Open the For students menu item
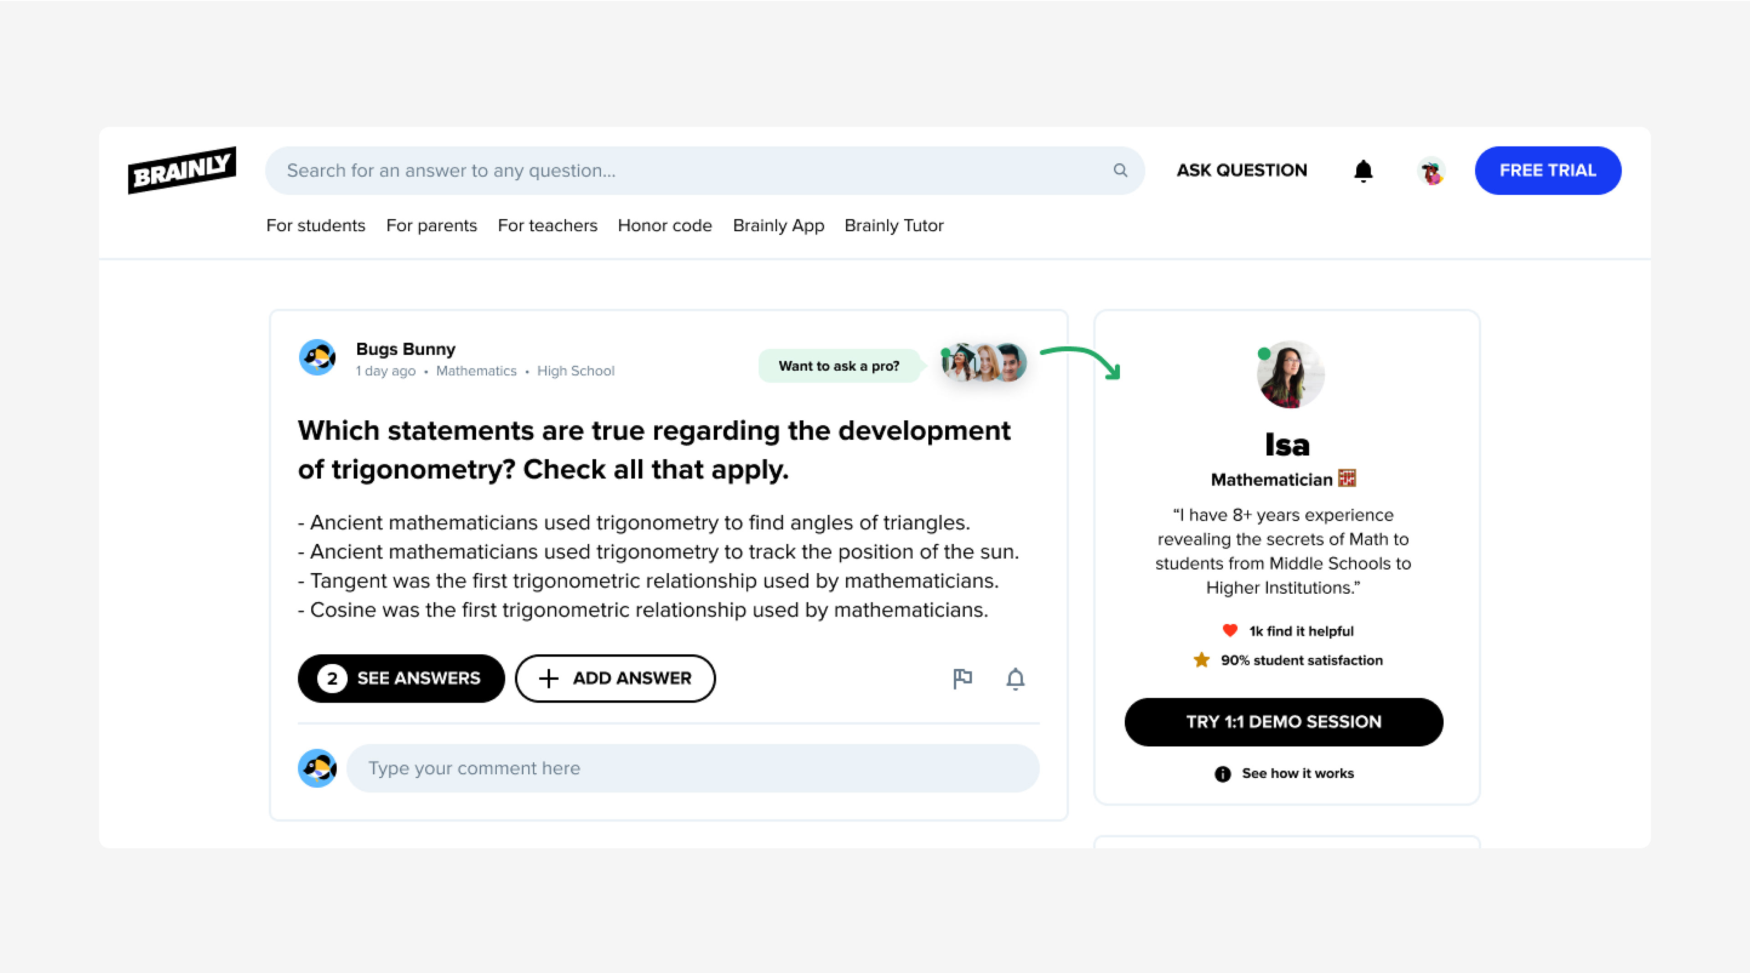Image resolution: width=1750 pixels, height=973 pixels. point(315,225)
